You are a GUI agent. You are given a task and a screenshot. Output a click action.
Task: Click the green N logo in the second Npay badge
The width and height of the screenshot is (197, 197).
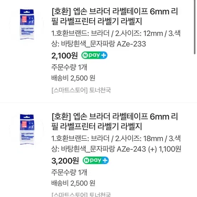click(x=87, y=160)
